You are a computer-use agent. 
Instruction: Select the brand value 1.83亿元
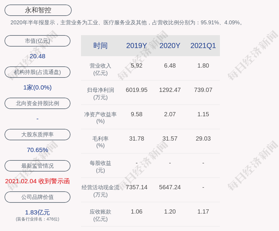pyautogui.click(x=37, y=212)
